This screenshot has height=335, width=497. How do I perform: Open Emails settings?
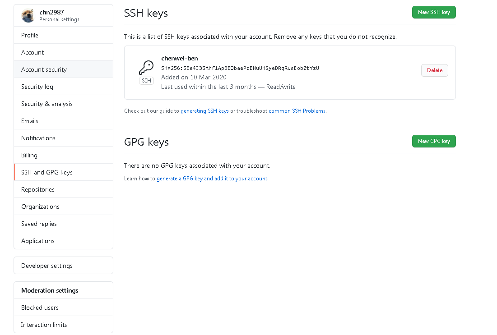coord(30,121)
